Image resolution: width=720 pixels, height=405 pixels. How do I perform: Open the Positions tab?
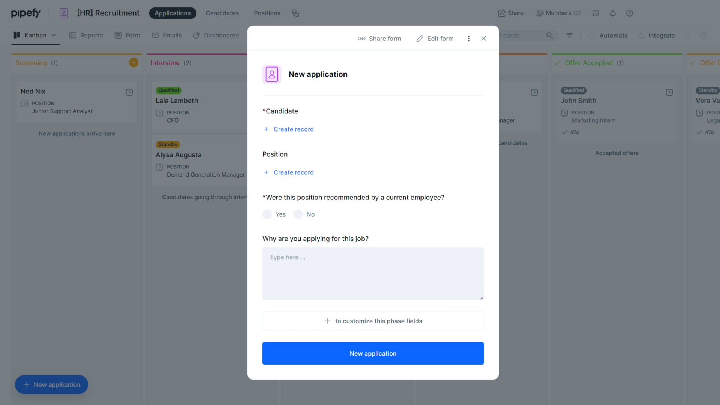click(267, 13)
